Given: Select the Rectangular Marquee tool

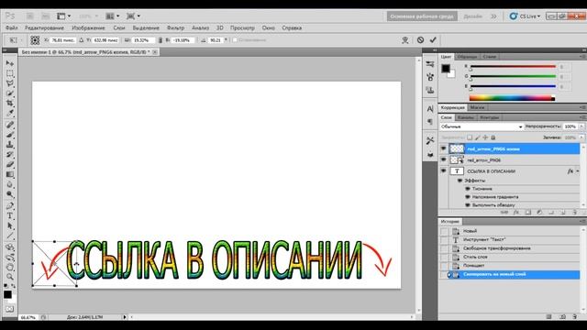Looking at the screenshot, I should point(10,73).
